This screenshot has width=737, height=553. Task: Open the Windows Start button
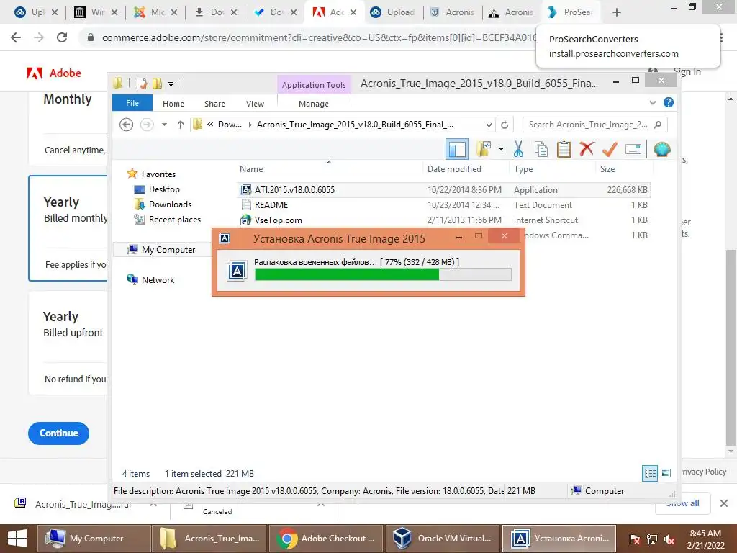point(17,539)
